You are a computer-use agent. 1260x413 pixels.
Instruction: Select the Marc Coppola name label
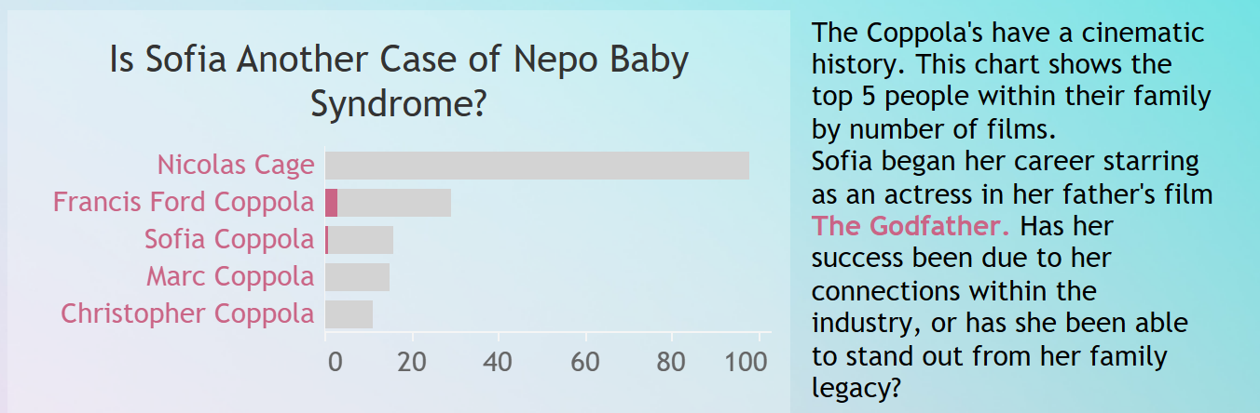pos(230,276)
